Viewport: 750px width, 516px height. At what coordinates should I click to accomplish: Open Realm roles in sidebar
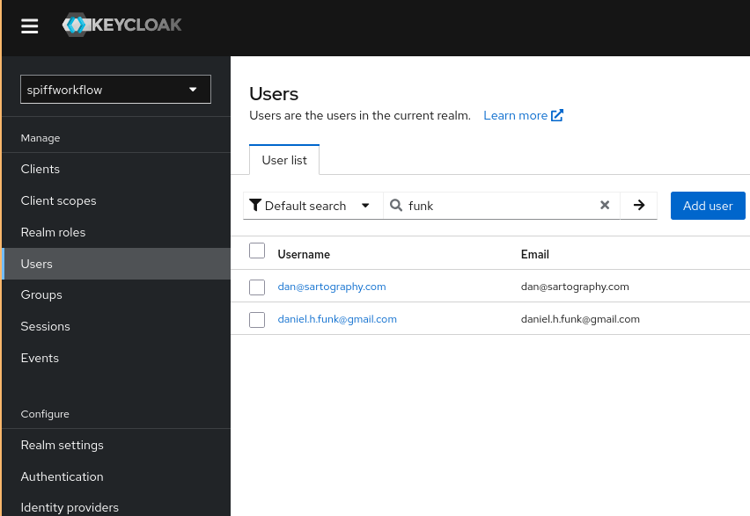[116, 232]
